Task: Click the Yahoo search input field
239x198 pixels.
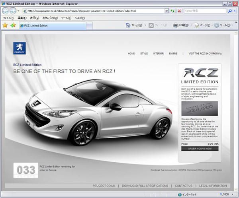Action: click(205, 11)
